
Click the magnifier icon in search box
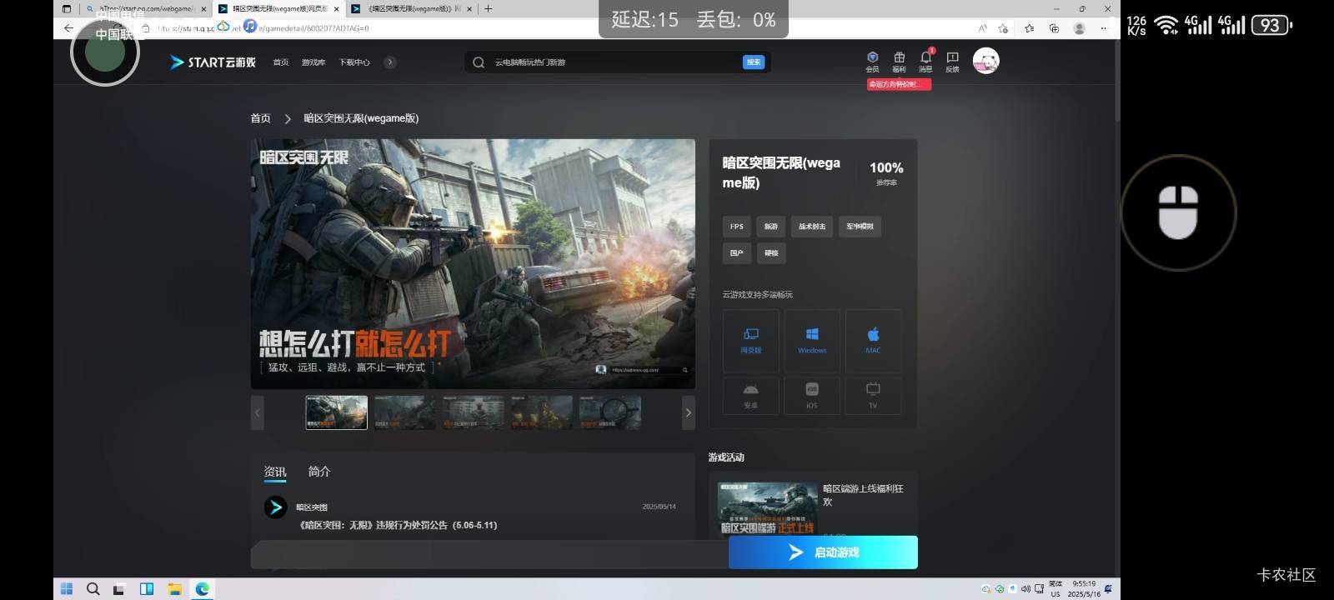[479, 62]
